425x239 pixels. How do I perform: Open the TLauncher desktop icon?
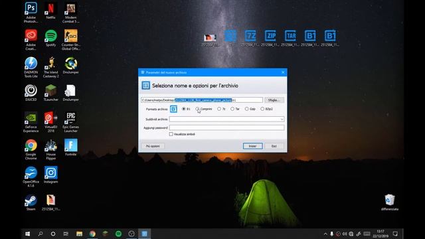coord(50,93)
